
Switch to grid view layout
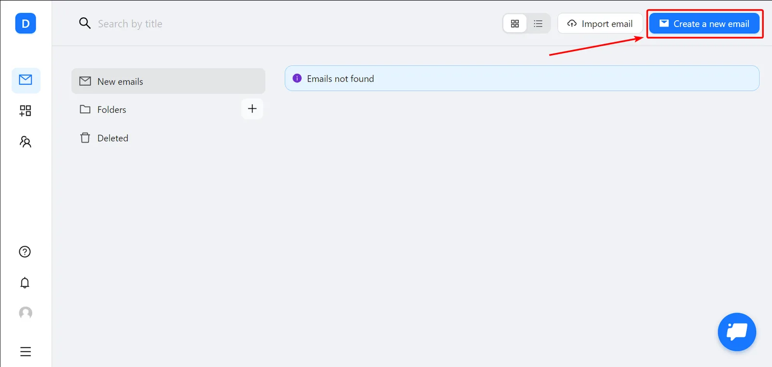tap(515, 24)
